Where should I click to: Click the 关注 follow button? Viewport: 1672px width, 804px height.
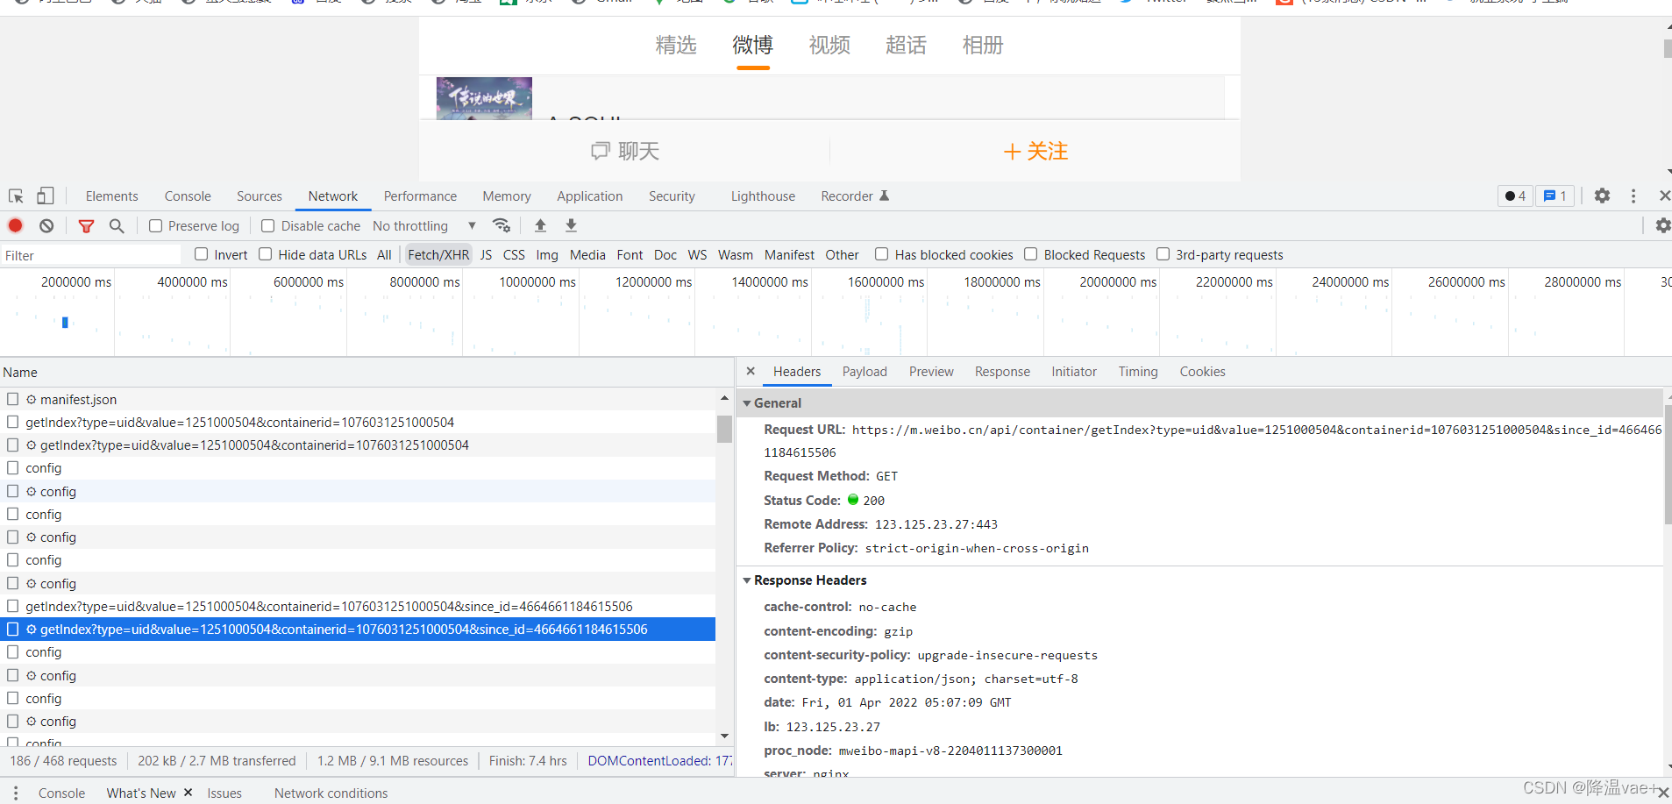pos(1035,152)
